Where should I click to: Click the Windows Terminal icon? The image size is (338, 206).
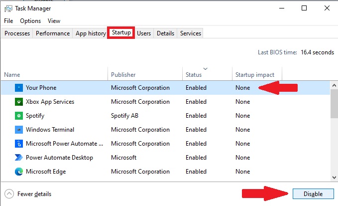[x=19, y=130]
